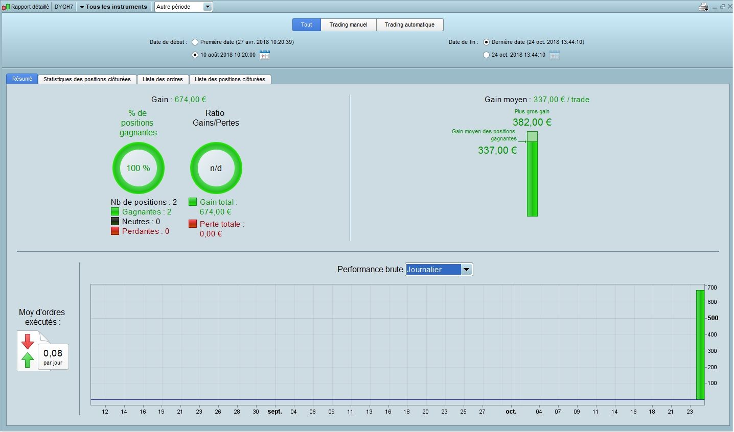
Task: Click the restore window icon
Action: (722, 7)
